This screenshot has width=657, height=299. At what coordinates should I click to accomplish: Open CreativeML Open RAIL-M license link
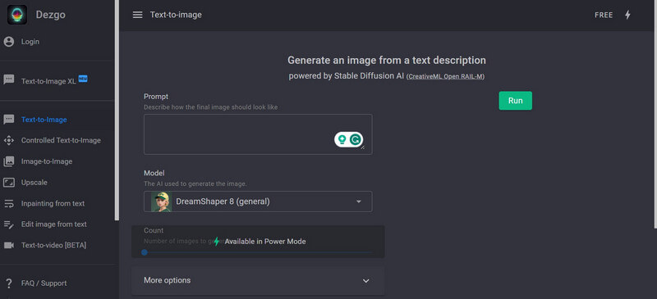[x=445, y=76]
